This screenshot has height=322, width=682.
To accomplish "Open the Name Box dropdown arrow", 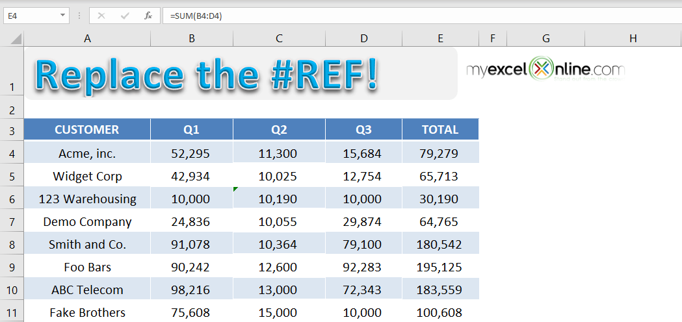I will pyautogui.click(x=63, y=16).
